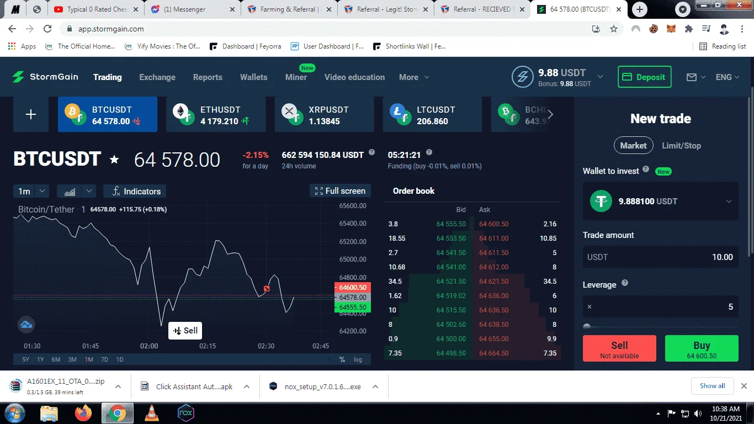This screenshot has width=754, height=424.
Task: Expand the chart type dropdown arrow
Action: pyautogui.click(x=89, y=192)
